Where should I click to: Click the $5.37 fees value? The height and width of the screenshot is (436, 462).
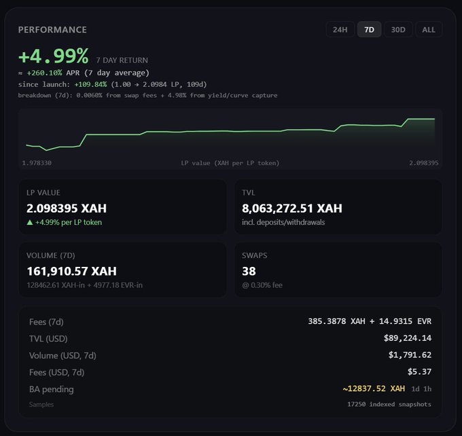pyautogui.click(x=420, y=371)
